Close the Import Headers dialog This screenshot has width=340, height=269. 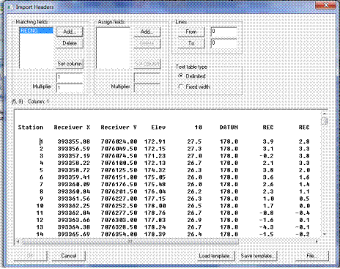click(x=325, y=5)
